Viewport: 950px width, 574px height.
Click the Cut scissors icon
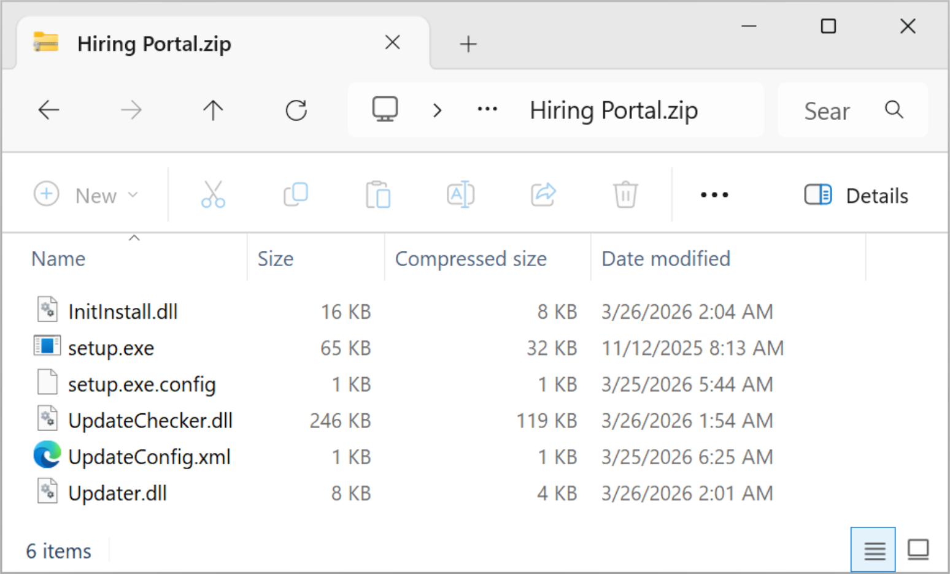click(213, 194)
